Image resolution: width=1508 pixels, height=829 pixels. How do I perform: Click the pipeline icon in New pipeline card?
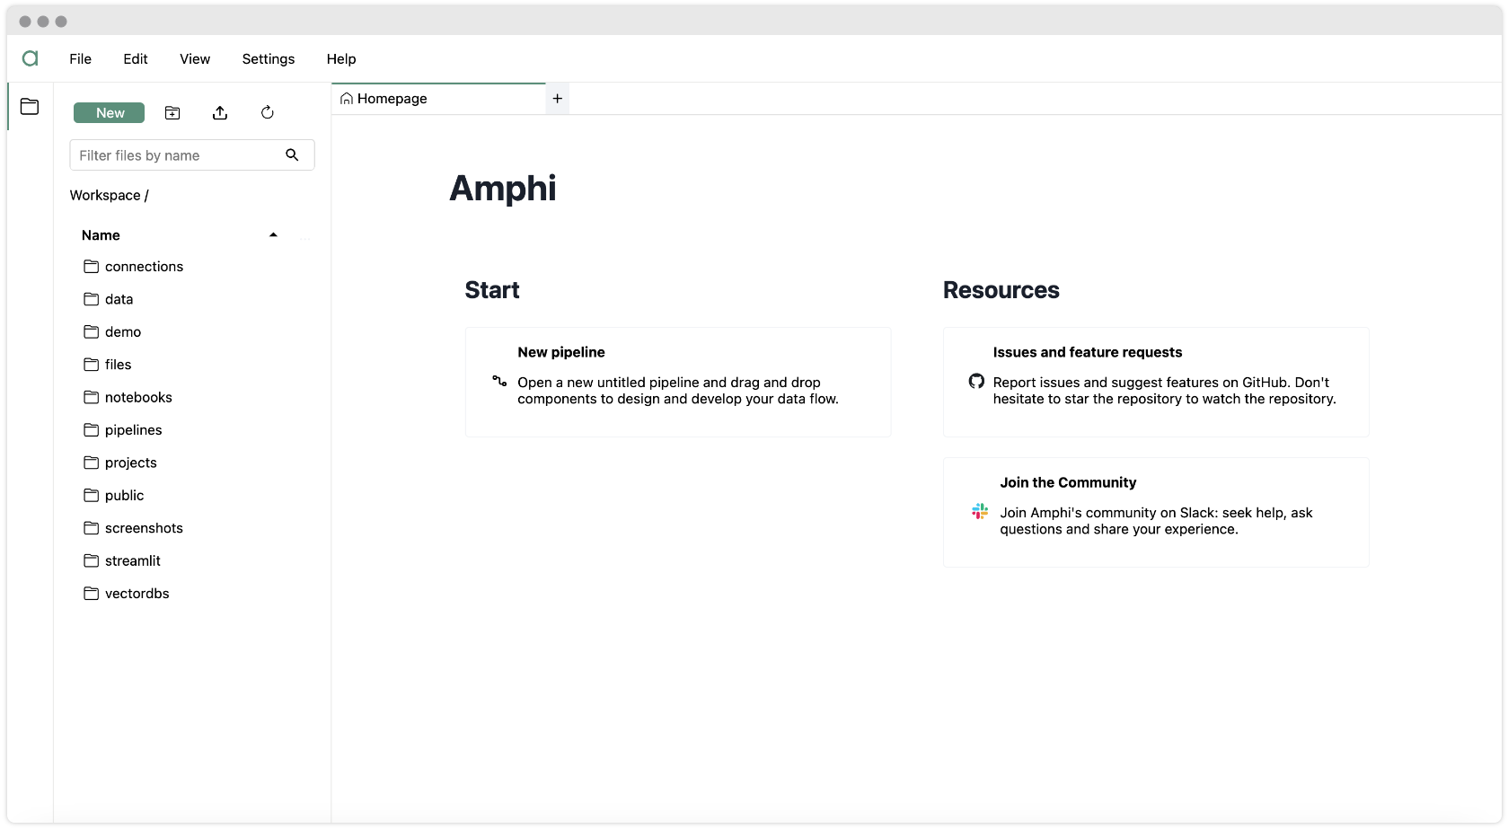click(499, 382)
